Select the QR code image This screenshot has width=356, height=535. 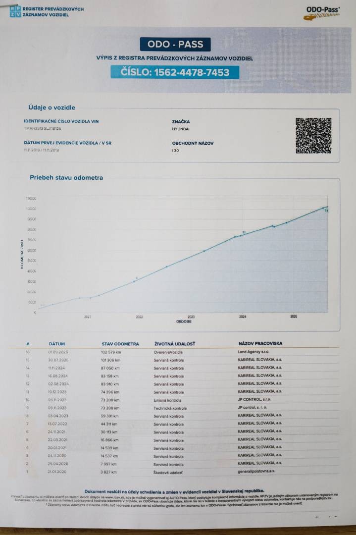[x=313, y=135]
